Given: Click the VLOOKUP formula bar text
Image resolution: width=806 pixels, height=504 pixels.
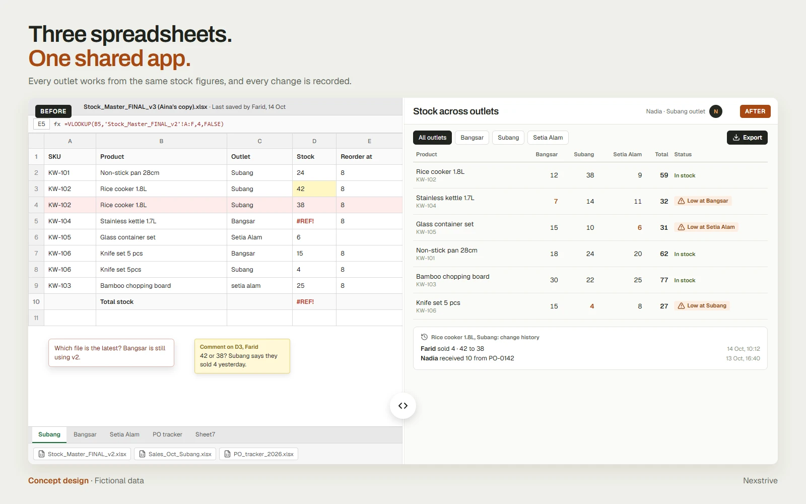Looking at the screenshot, I should click(144, 124).
